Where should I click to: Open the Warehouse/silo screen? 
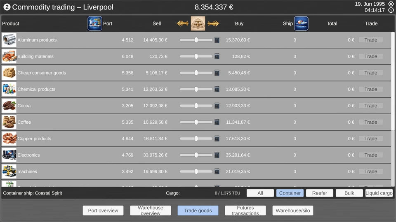click(293, 210)
